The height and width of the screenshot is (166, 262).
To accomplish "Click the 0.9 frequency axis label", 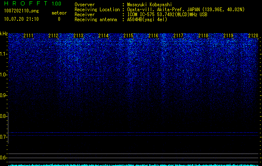I will pyautogui.click(x=3, y=95).
